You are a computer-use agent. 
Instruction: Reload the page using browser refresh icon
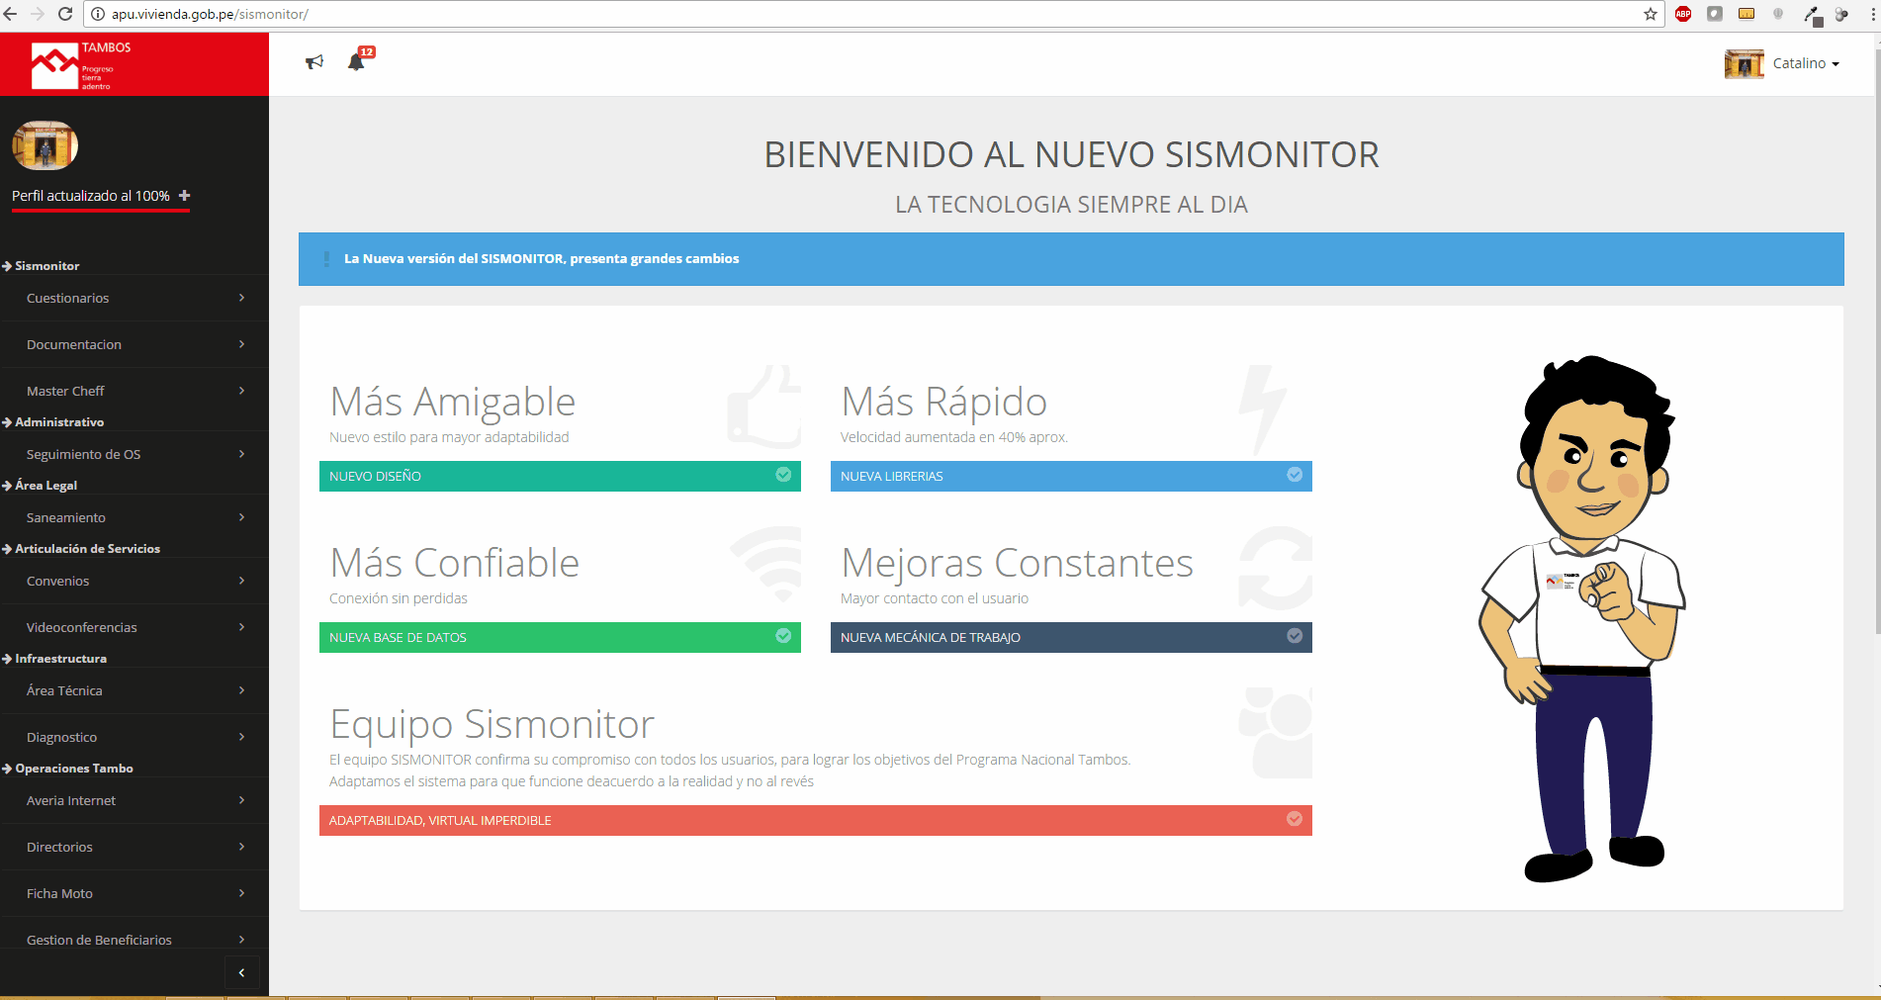click(x=65, y=14)
